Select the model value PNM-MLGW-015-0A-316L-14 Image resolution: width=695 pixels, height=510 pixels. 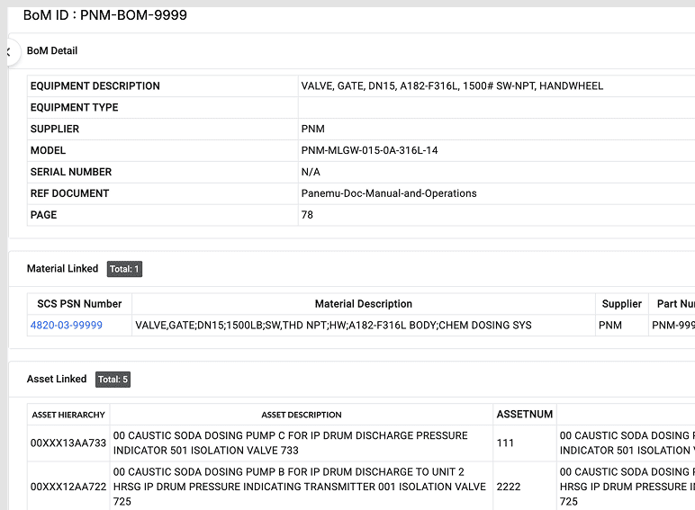(x=369, y=150)
